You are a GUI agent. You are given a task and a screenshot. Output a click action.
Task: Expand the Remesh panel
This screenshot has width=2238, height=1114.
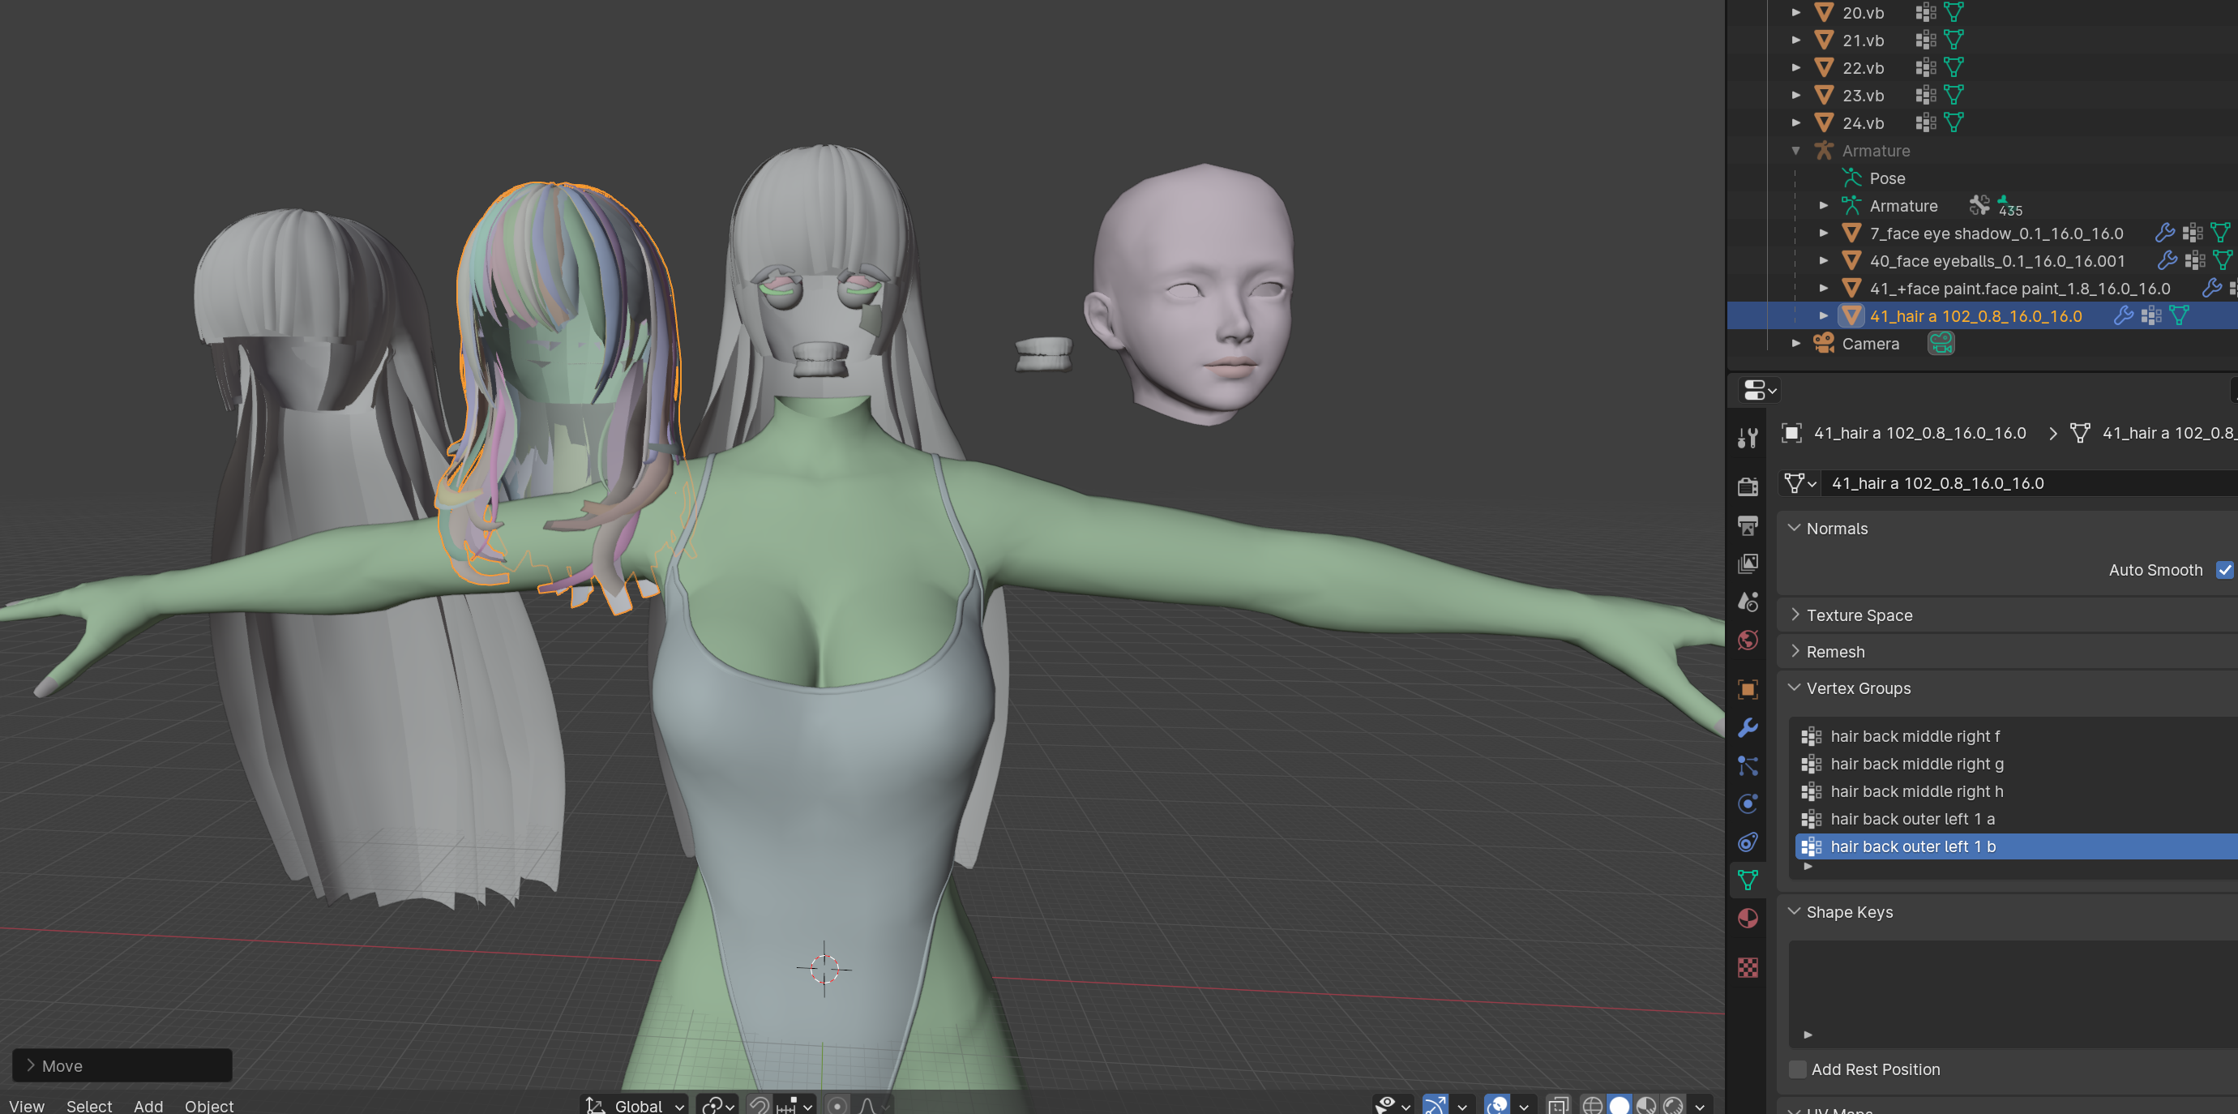pyautogui.click(x=1834, y=652)
